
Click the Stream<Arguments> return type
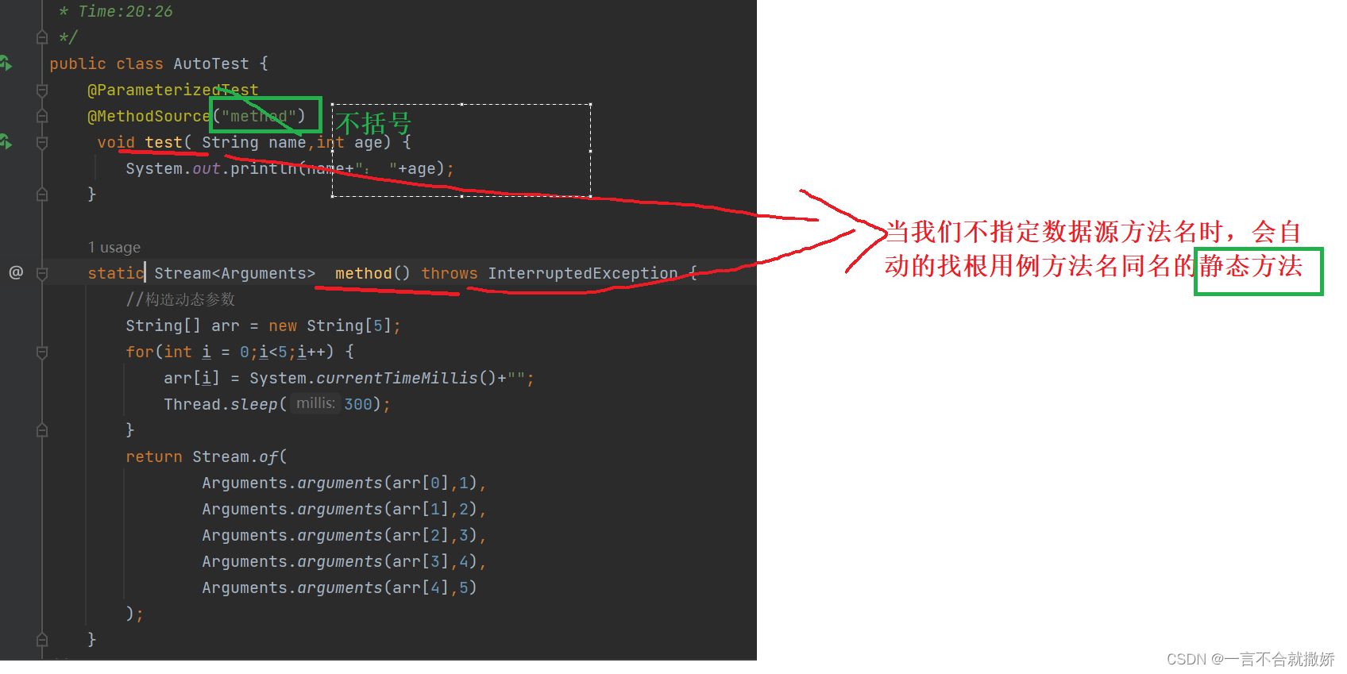[234, 273]
